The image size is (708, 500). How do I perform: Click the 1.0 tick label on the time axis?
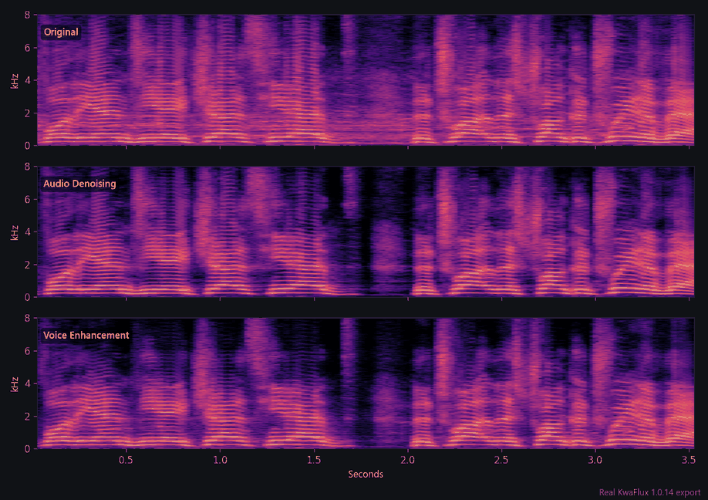(x=220, y=460)
